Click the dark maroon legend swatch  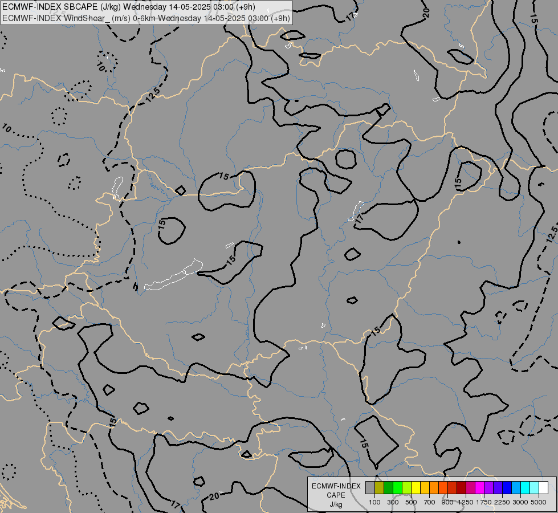point(461,487)
